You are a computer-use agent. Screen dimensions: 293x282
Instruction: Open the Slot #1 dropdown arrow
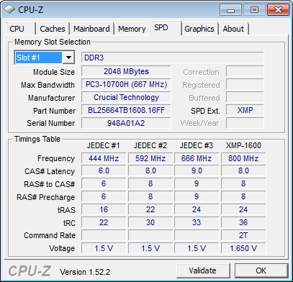tap(68, 58)
